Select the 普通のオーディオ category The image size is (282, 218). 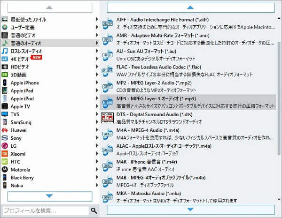click(x=50, y=43)
